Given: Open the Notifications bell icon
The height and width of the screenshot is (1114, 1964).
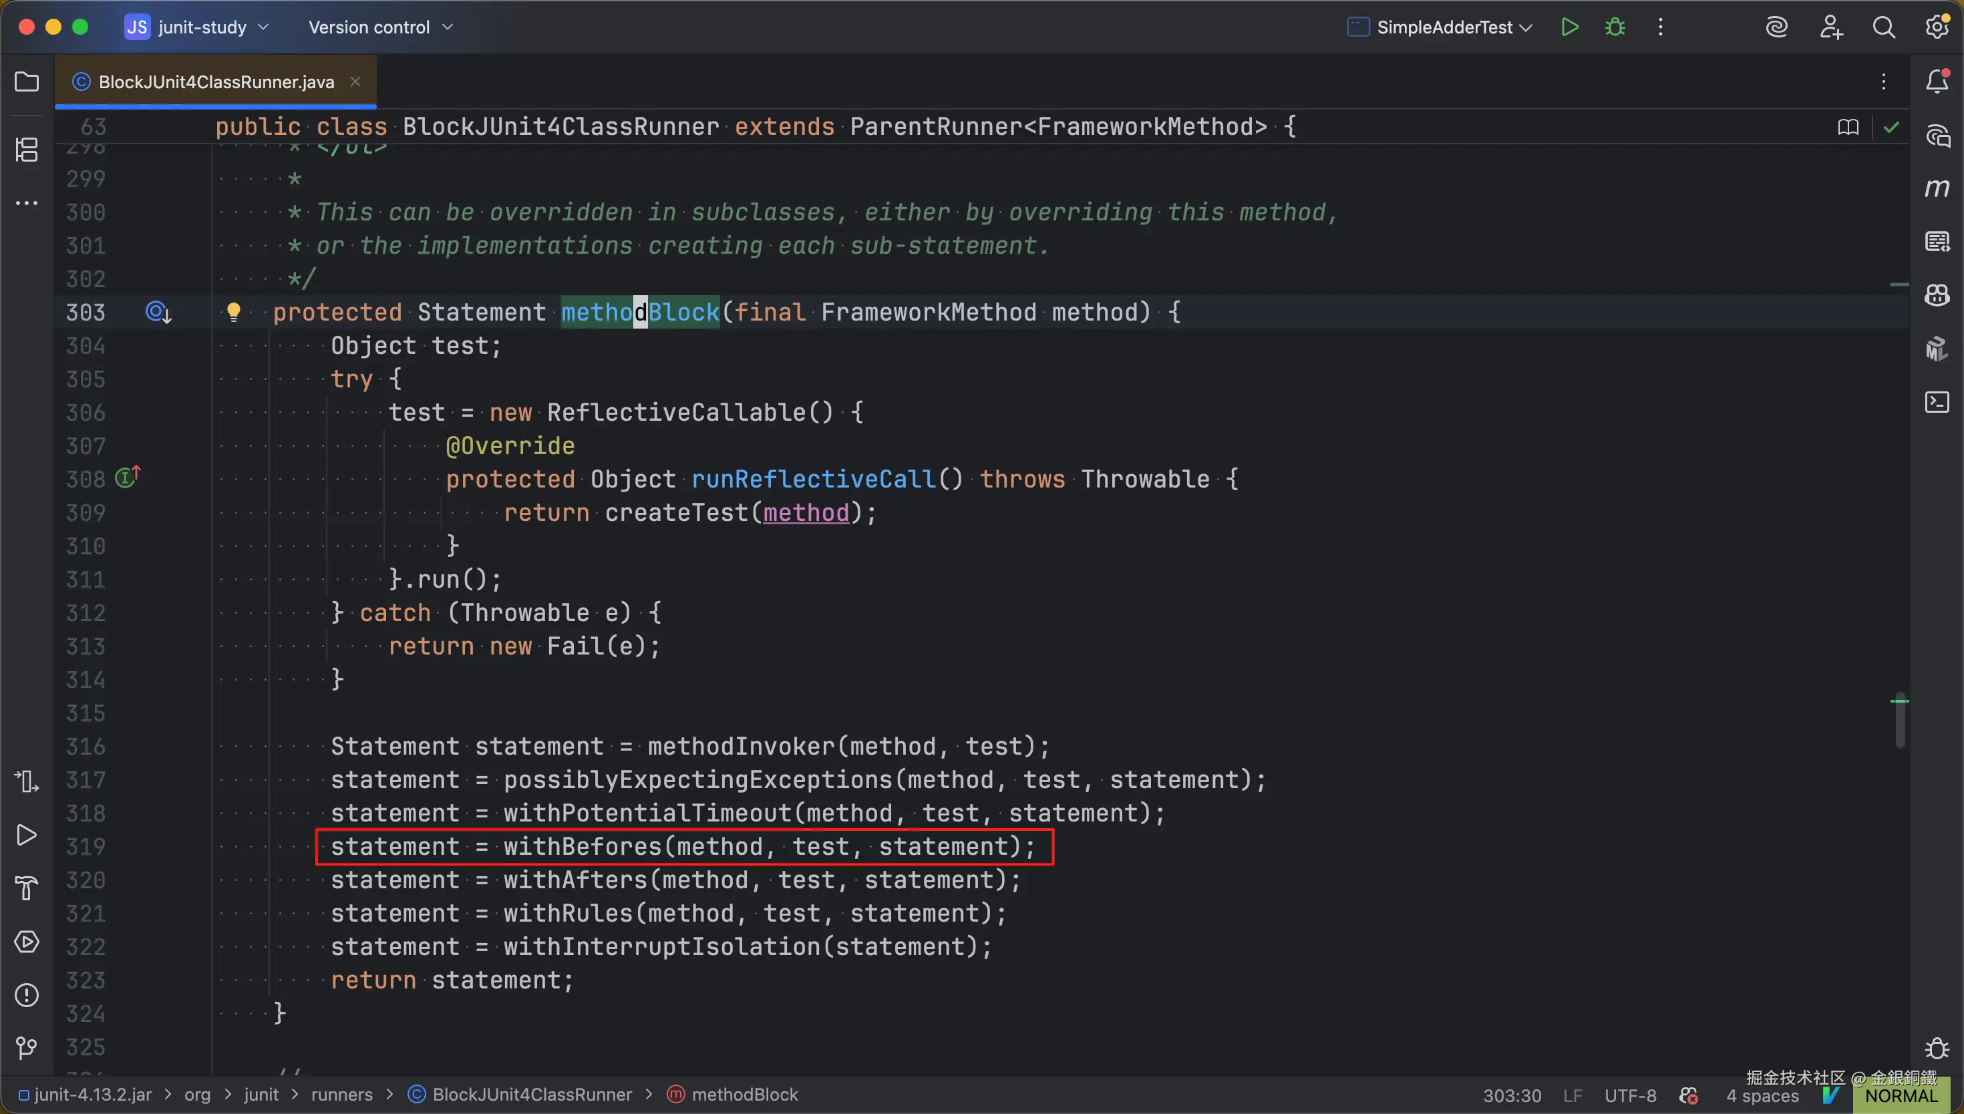Looking at the screenshot, I should [x=1937, y=82].
